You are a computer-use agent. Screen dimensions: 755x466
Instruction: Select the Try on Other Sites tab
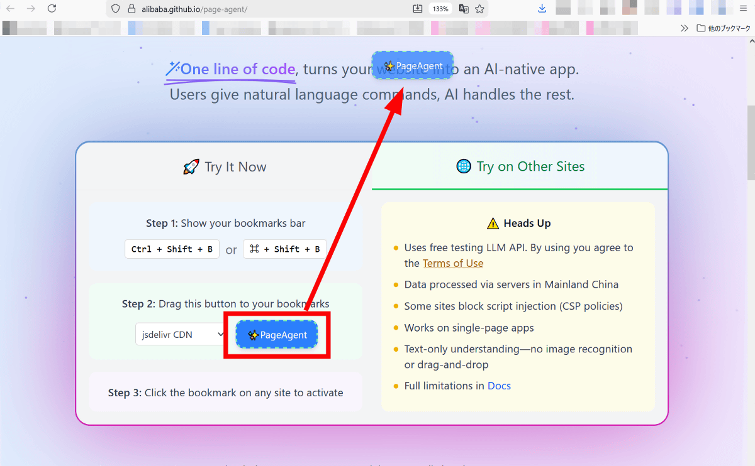[x=520, y=166]
